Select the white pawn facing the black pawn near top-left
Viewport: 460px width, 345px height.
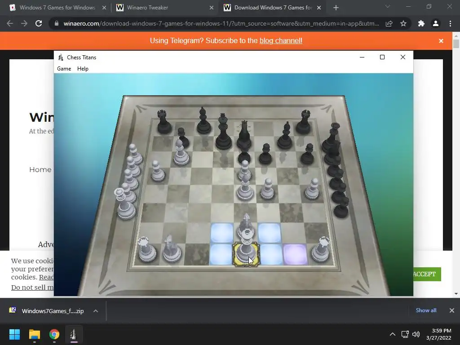tap(181, 153)
